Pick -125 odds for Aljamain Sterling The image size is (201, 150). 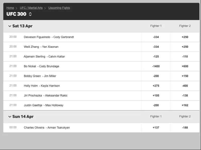click(x=156, y=56)
